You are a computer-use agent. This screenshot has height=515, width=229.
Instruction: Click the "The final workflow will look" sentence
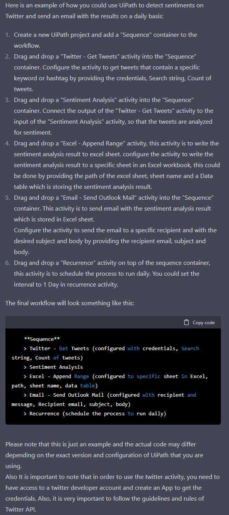tap(70, 303)
